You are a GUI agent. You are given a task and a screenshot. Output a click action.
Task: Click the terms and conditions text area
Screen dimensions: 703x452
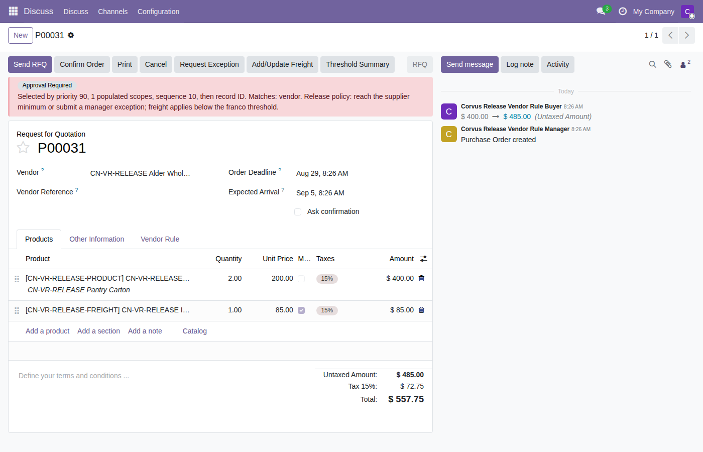pyautogui.click(x=161, y=376)
